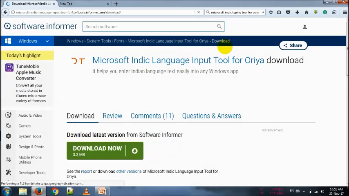The height and width of the screenshot is (196, 349).
Task: Click the green download manager extension icon
Action: 315,12
